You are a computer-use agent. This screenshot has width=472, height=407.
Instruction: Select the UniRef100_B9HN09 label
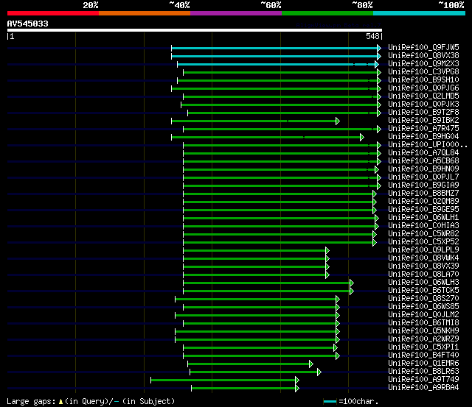(423, 169)
